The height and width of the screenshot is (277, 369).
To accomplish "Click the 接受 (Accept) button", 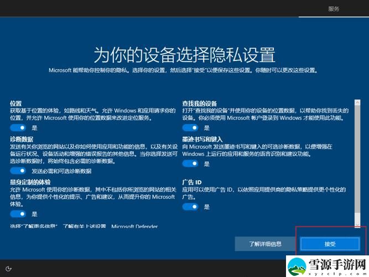I will click(x=330, y=244).
